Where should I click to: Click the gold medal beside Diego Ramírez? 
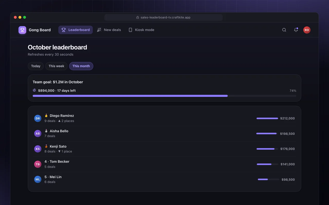click(x=46, y=116)
